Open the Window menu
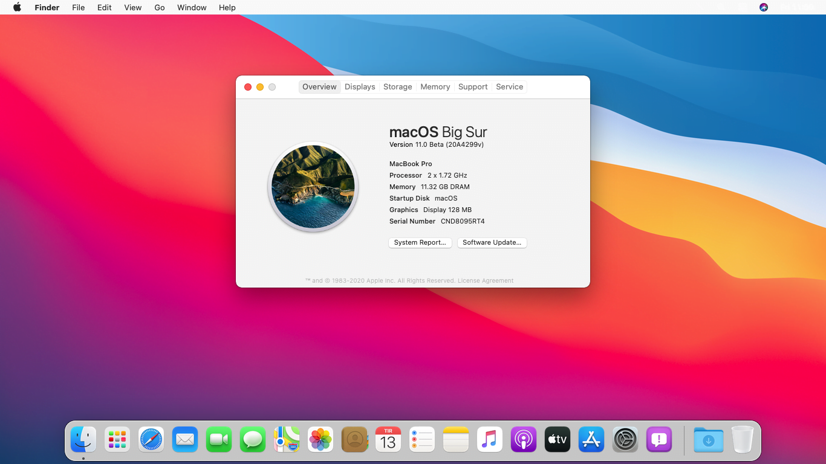 coord(192,7)
